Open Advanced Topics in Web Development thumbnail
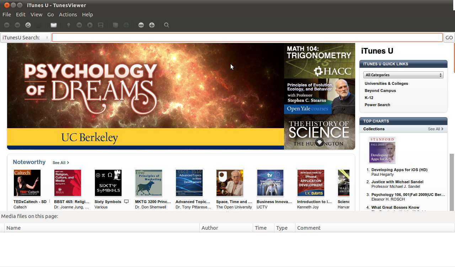455x267 pixels. (x=189, y=183)
